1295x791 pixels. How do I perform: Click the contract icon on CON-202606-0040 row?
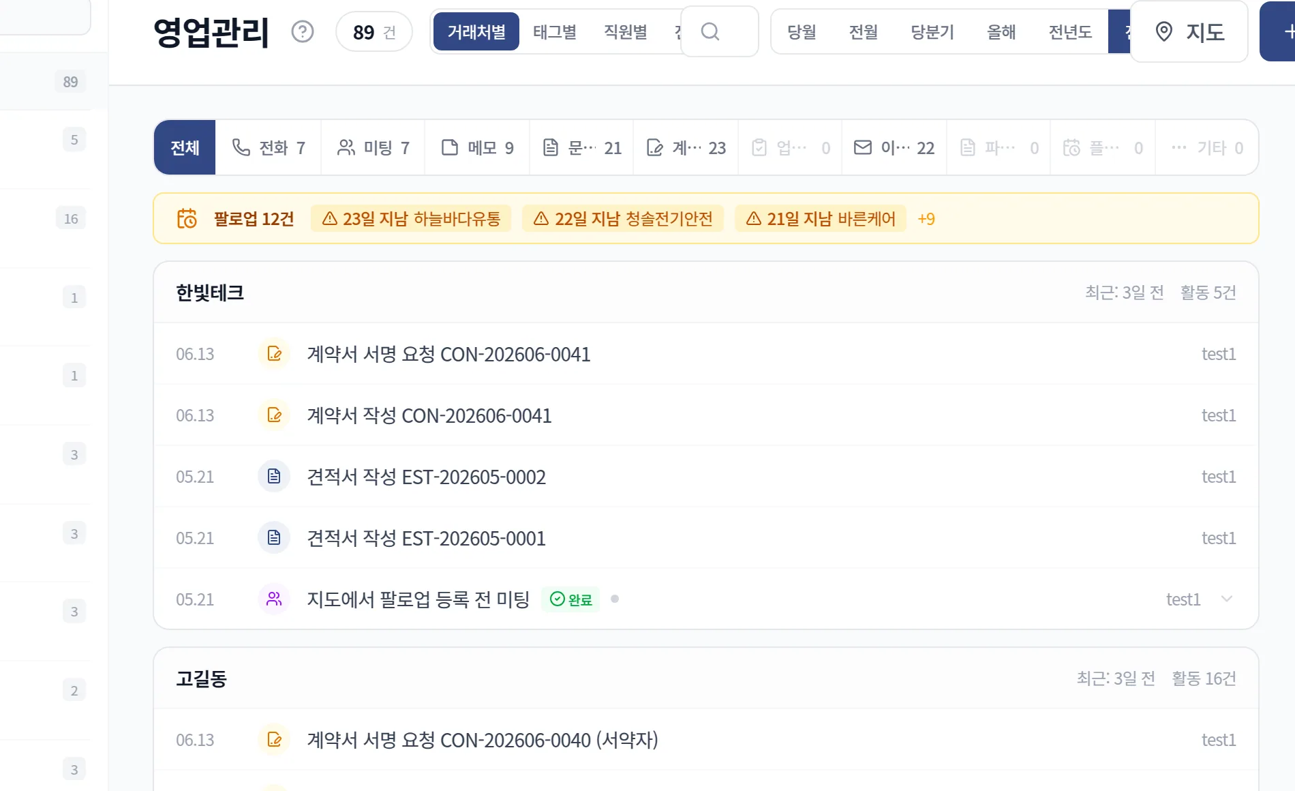[x=274, y=740]
